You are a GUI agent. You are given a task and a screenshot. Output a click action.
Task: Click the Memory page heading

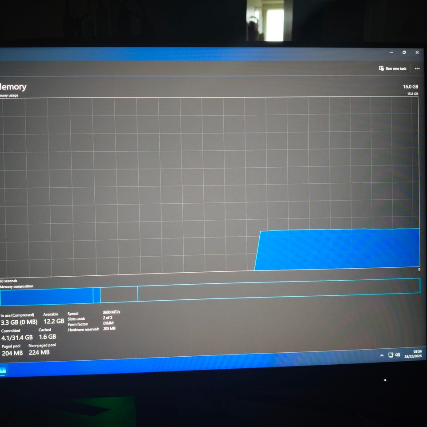point(13,87)
